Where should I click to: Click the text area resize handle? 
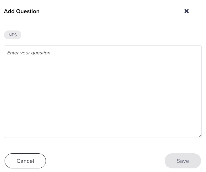[200, 136]
